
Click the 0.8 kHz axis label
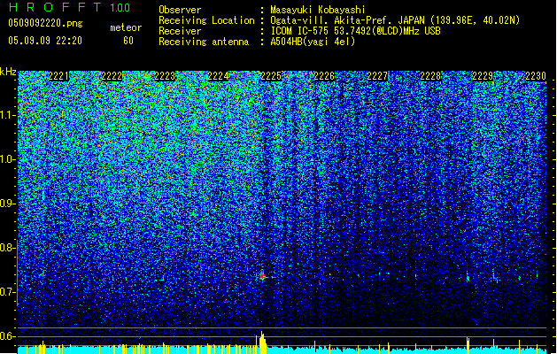pyautogui.click(x=7, y=248)
